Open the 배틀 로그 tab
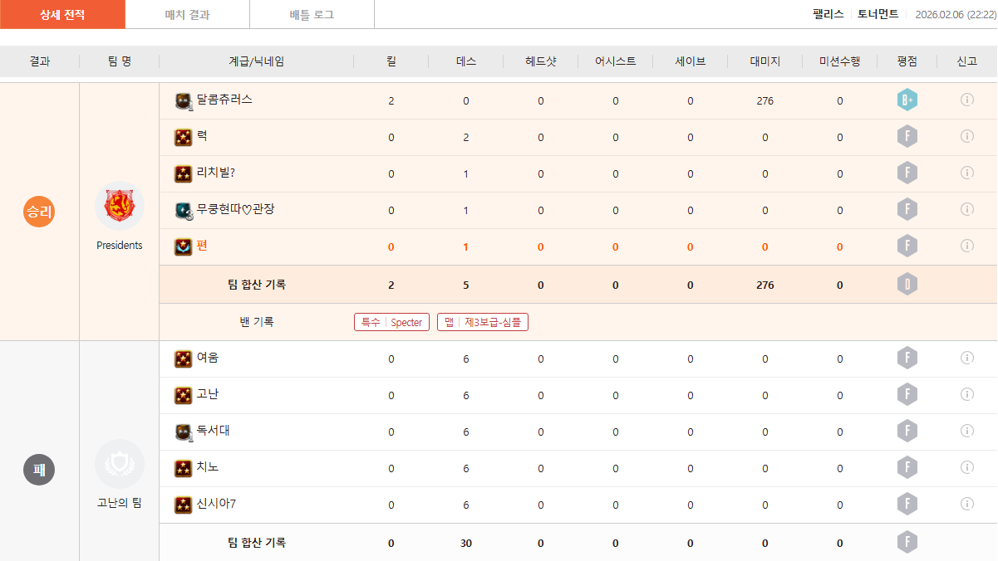 coord(312,15)
